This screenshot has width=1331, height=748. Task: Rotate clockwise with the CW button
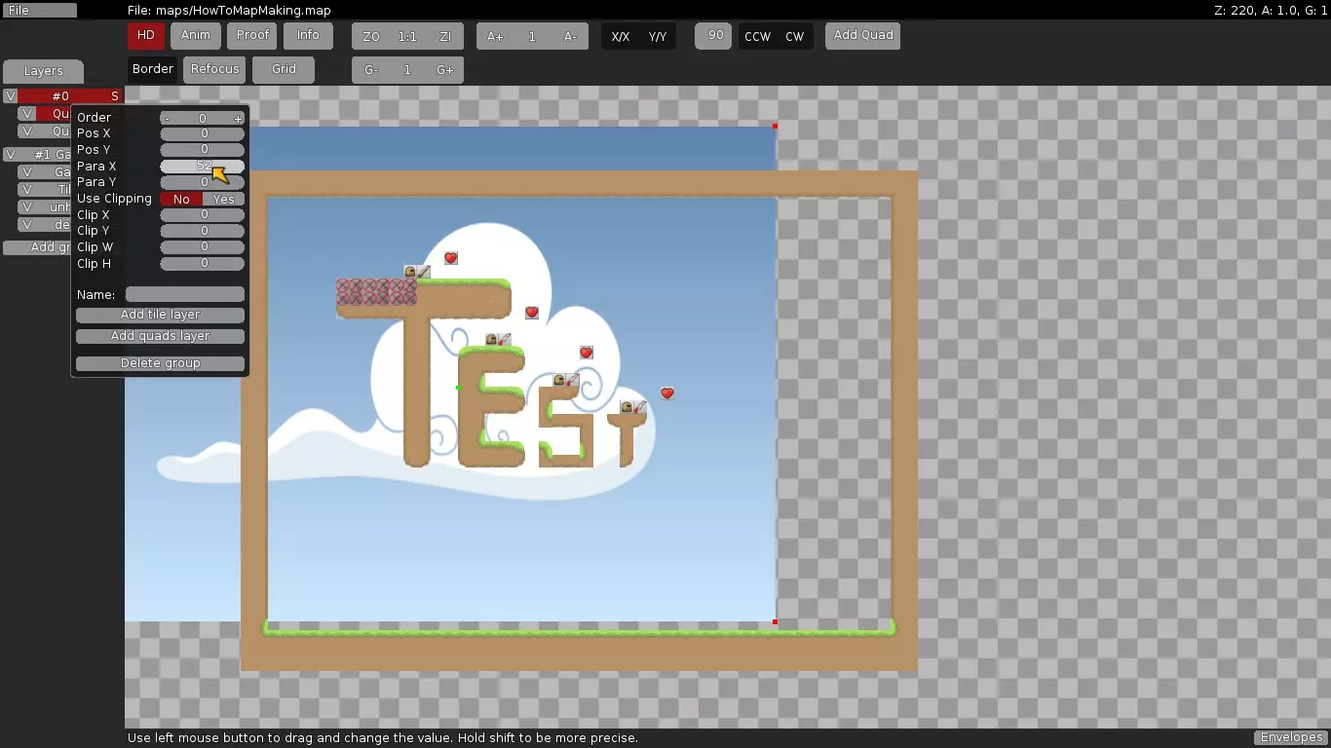794,37
